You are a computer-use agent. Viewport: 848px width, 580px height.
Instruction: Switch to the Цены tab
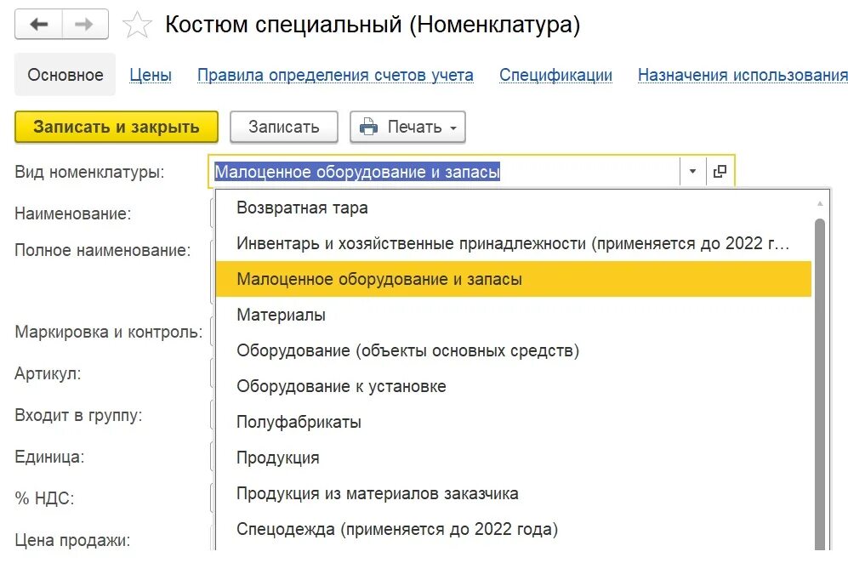pos(151,75)
